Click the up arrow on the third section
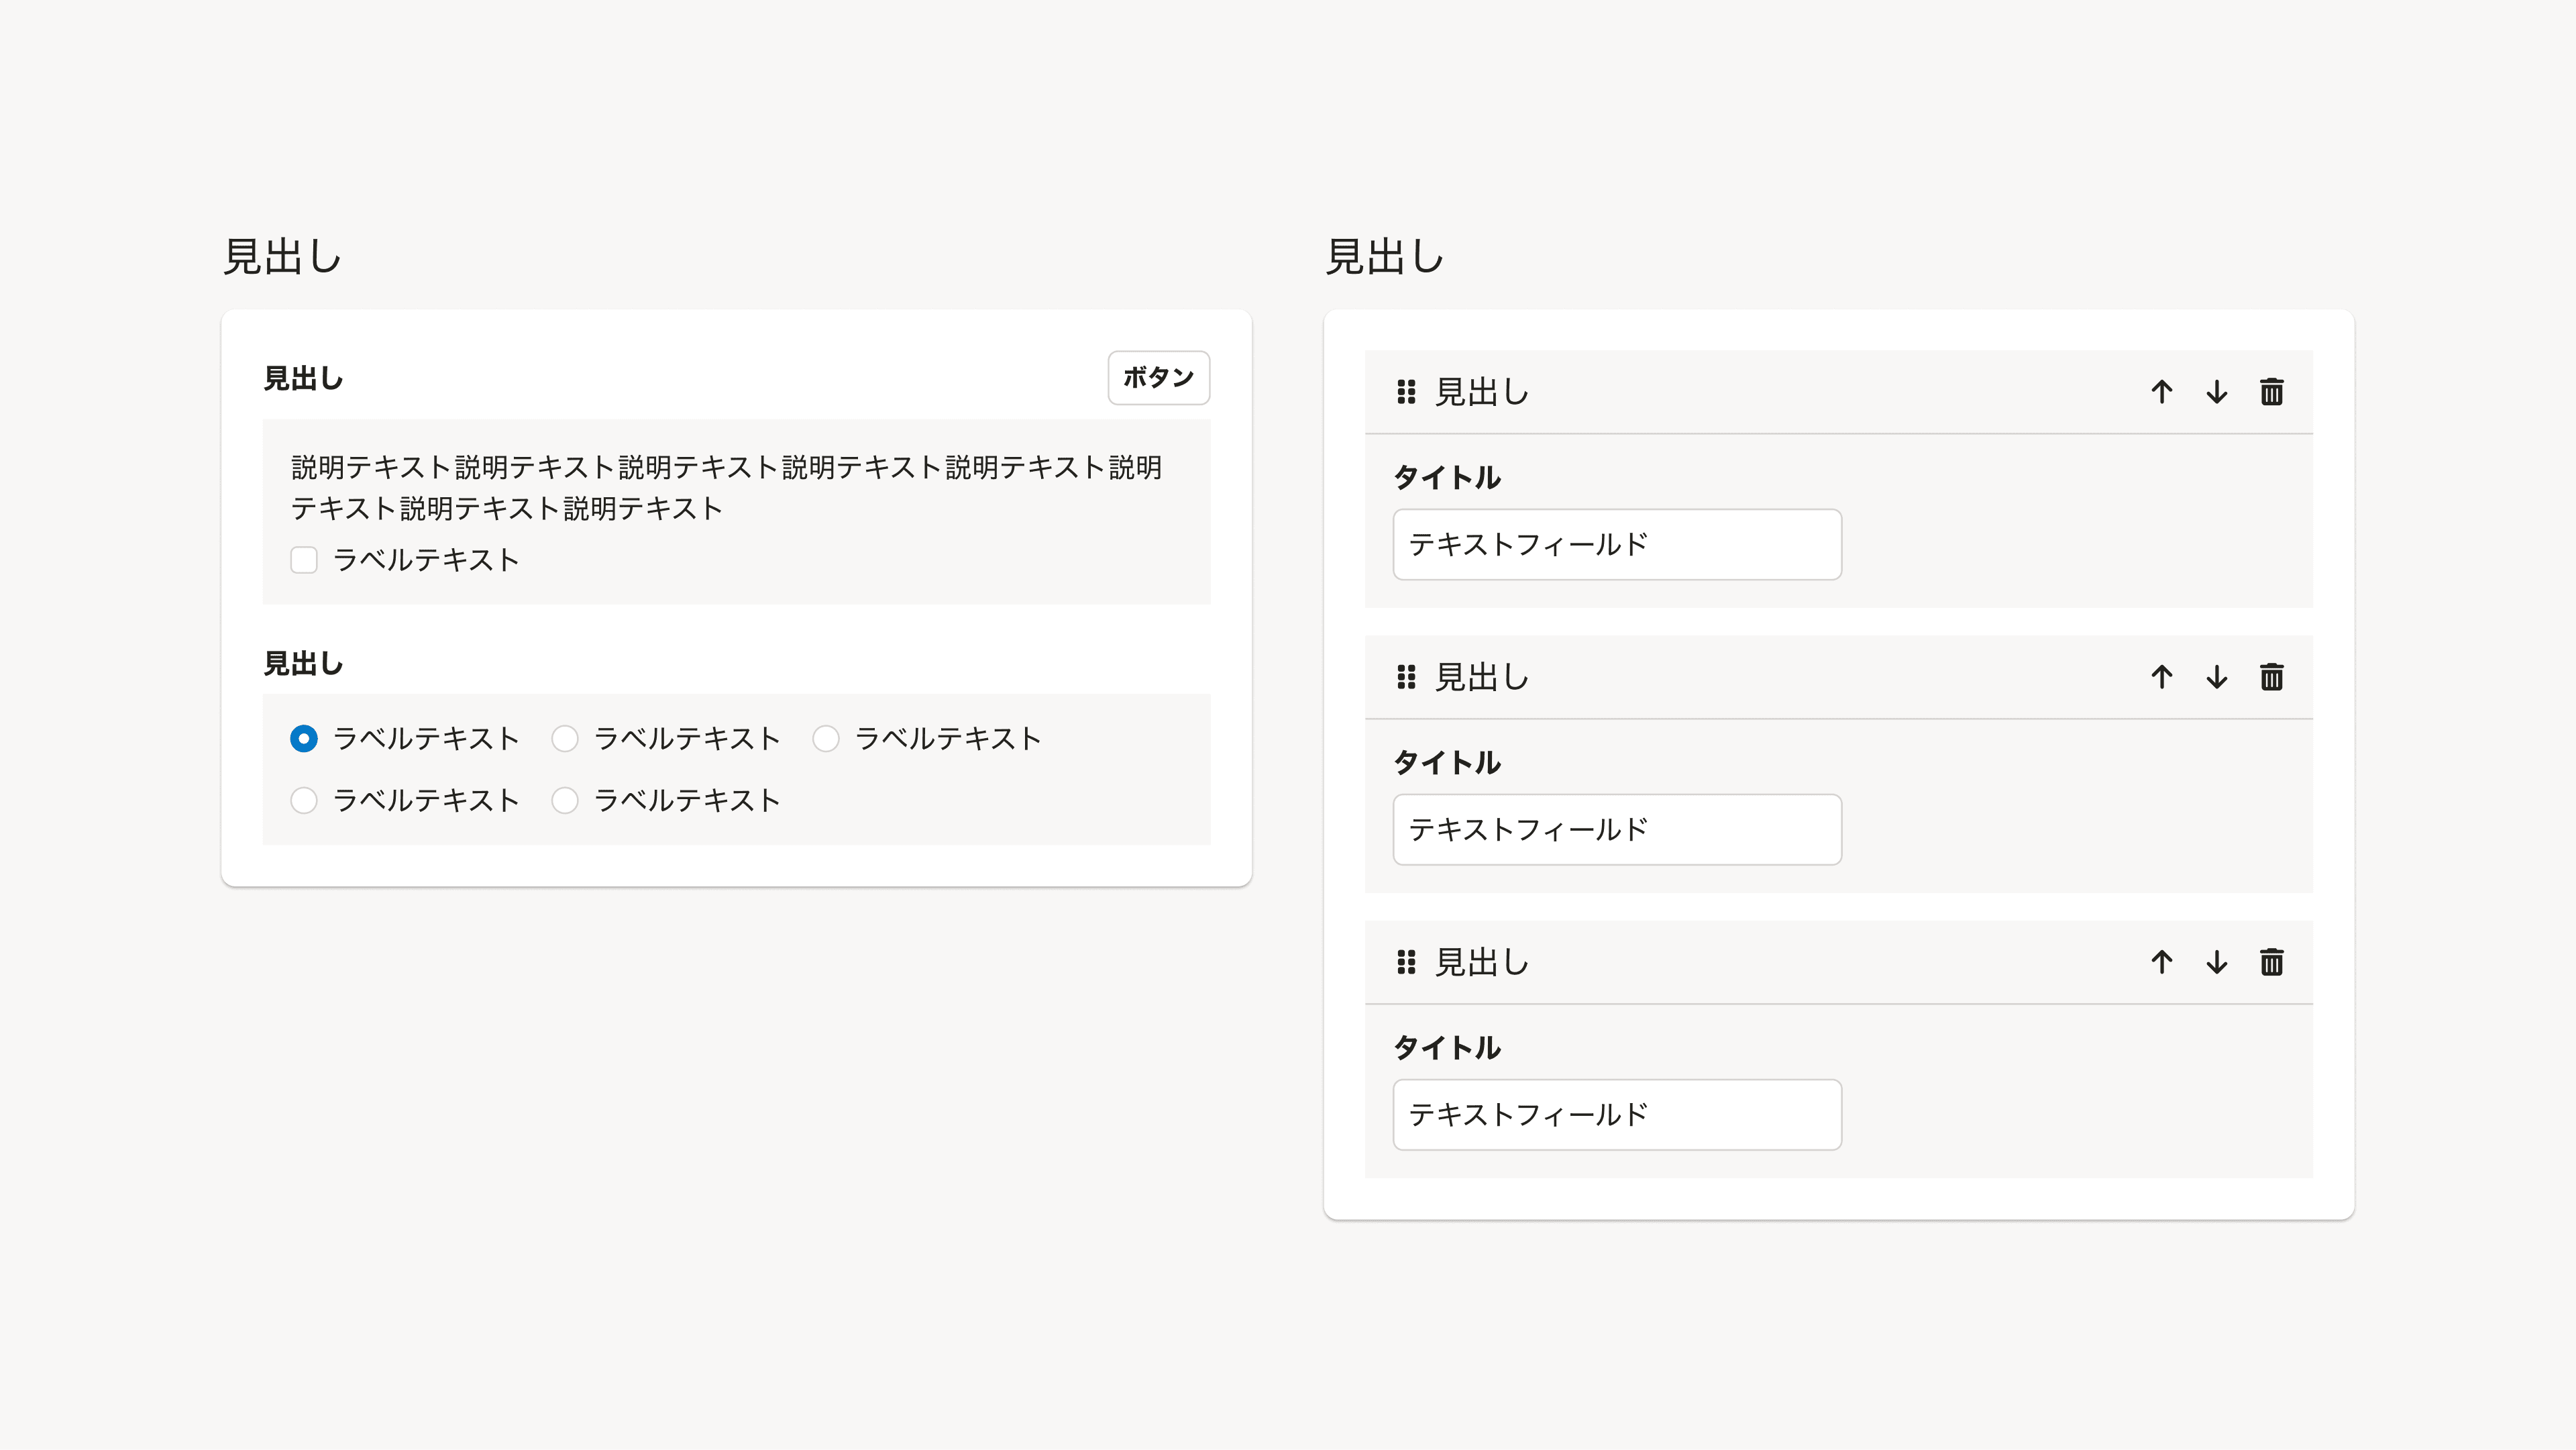Image resolution: width=2576 pixels, height=1450 pixels. 2162,962
